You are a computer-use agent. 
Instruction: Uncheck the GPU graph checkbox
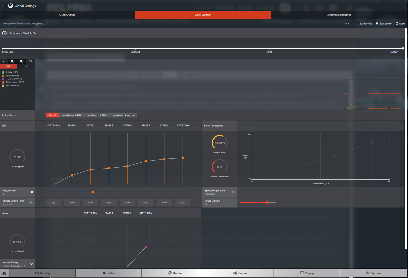pyautogui.click(x=3, y=76)
